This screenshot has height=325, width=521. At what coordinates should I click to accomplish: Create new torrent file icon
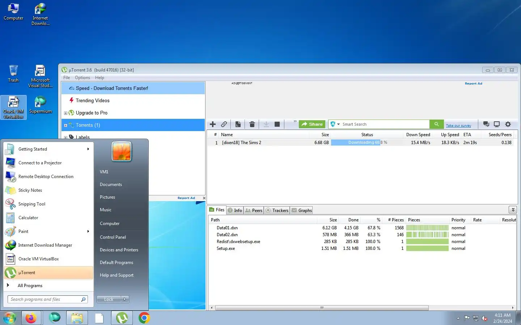pos(238,124)
